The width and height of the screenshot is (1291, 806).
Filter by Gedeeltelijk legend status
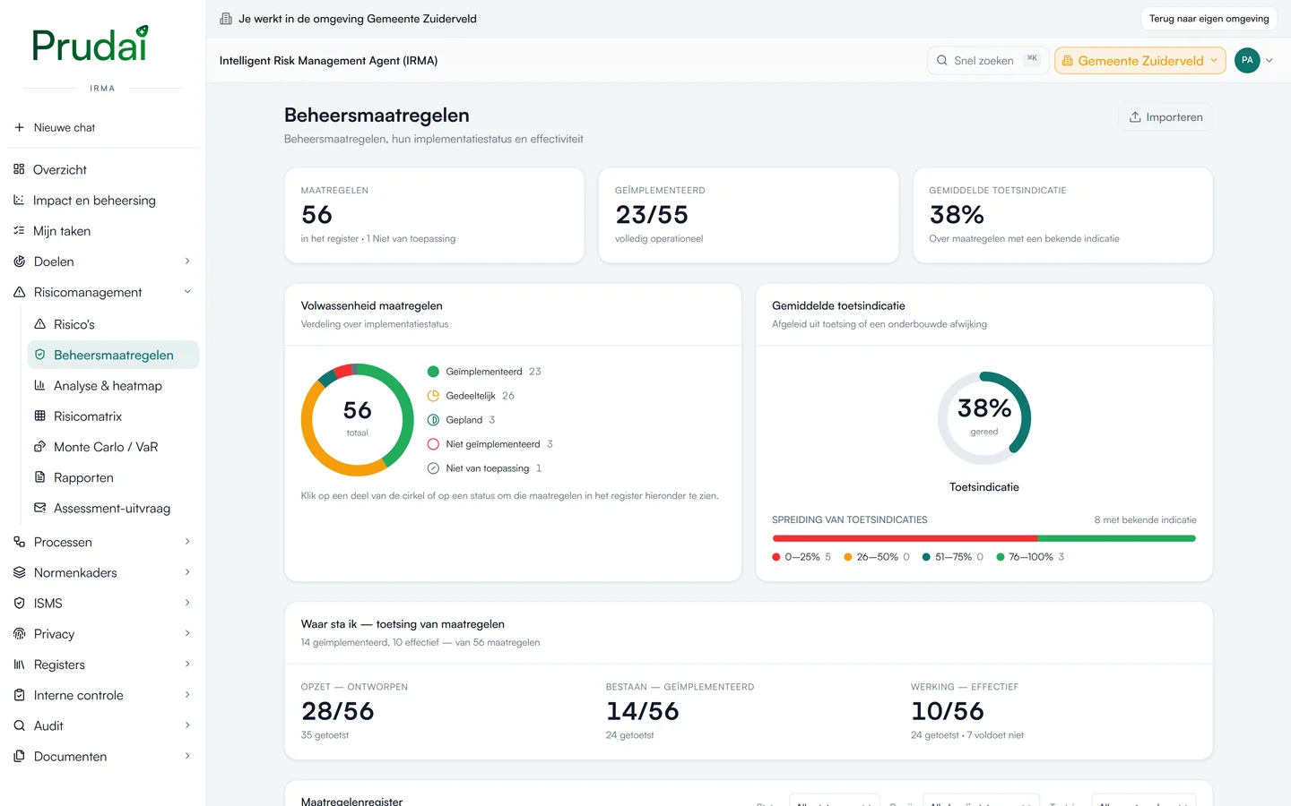point(471,396)
